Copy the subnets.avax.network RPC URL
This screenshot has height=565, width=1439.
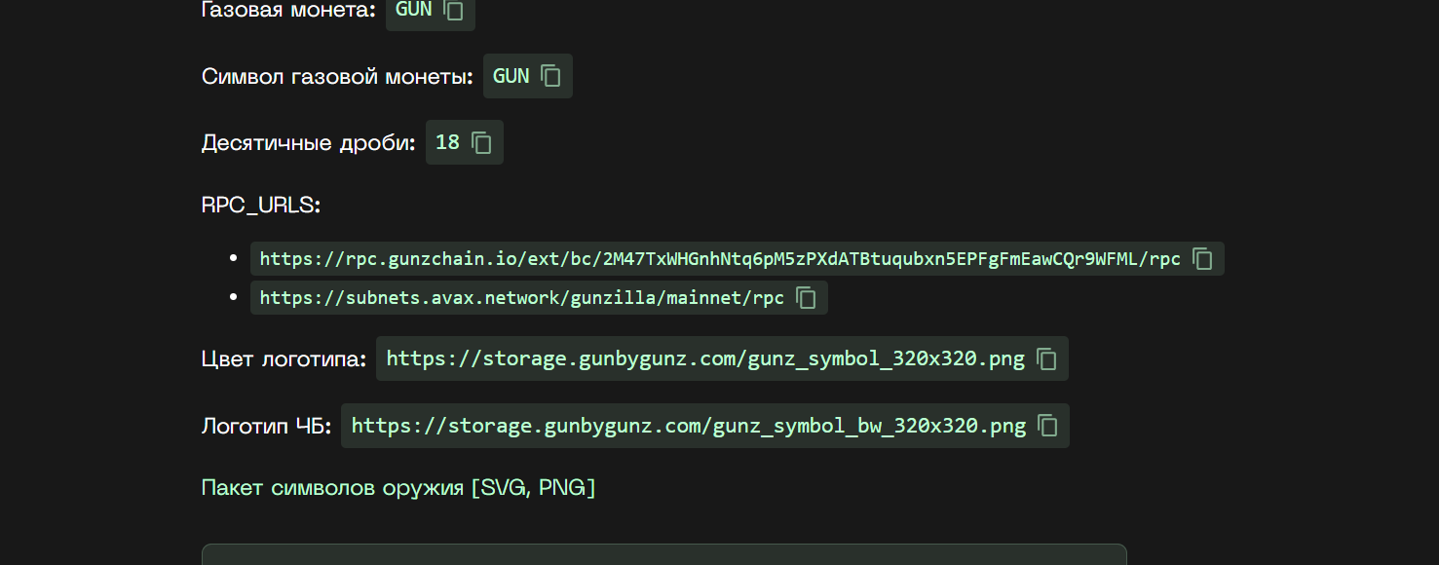[x=807, y=298]
